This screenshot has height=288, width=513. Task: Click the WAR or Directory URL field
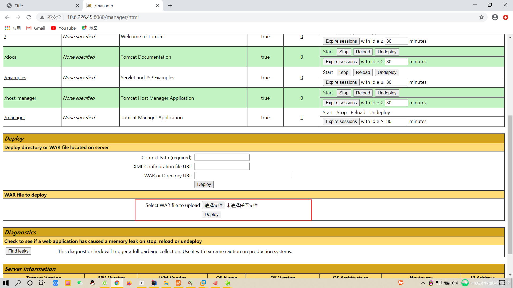pos(243,175)
